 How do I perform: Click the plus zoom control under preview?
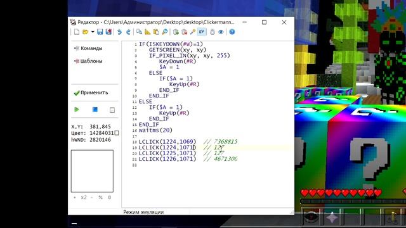tap(75, 197)
